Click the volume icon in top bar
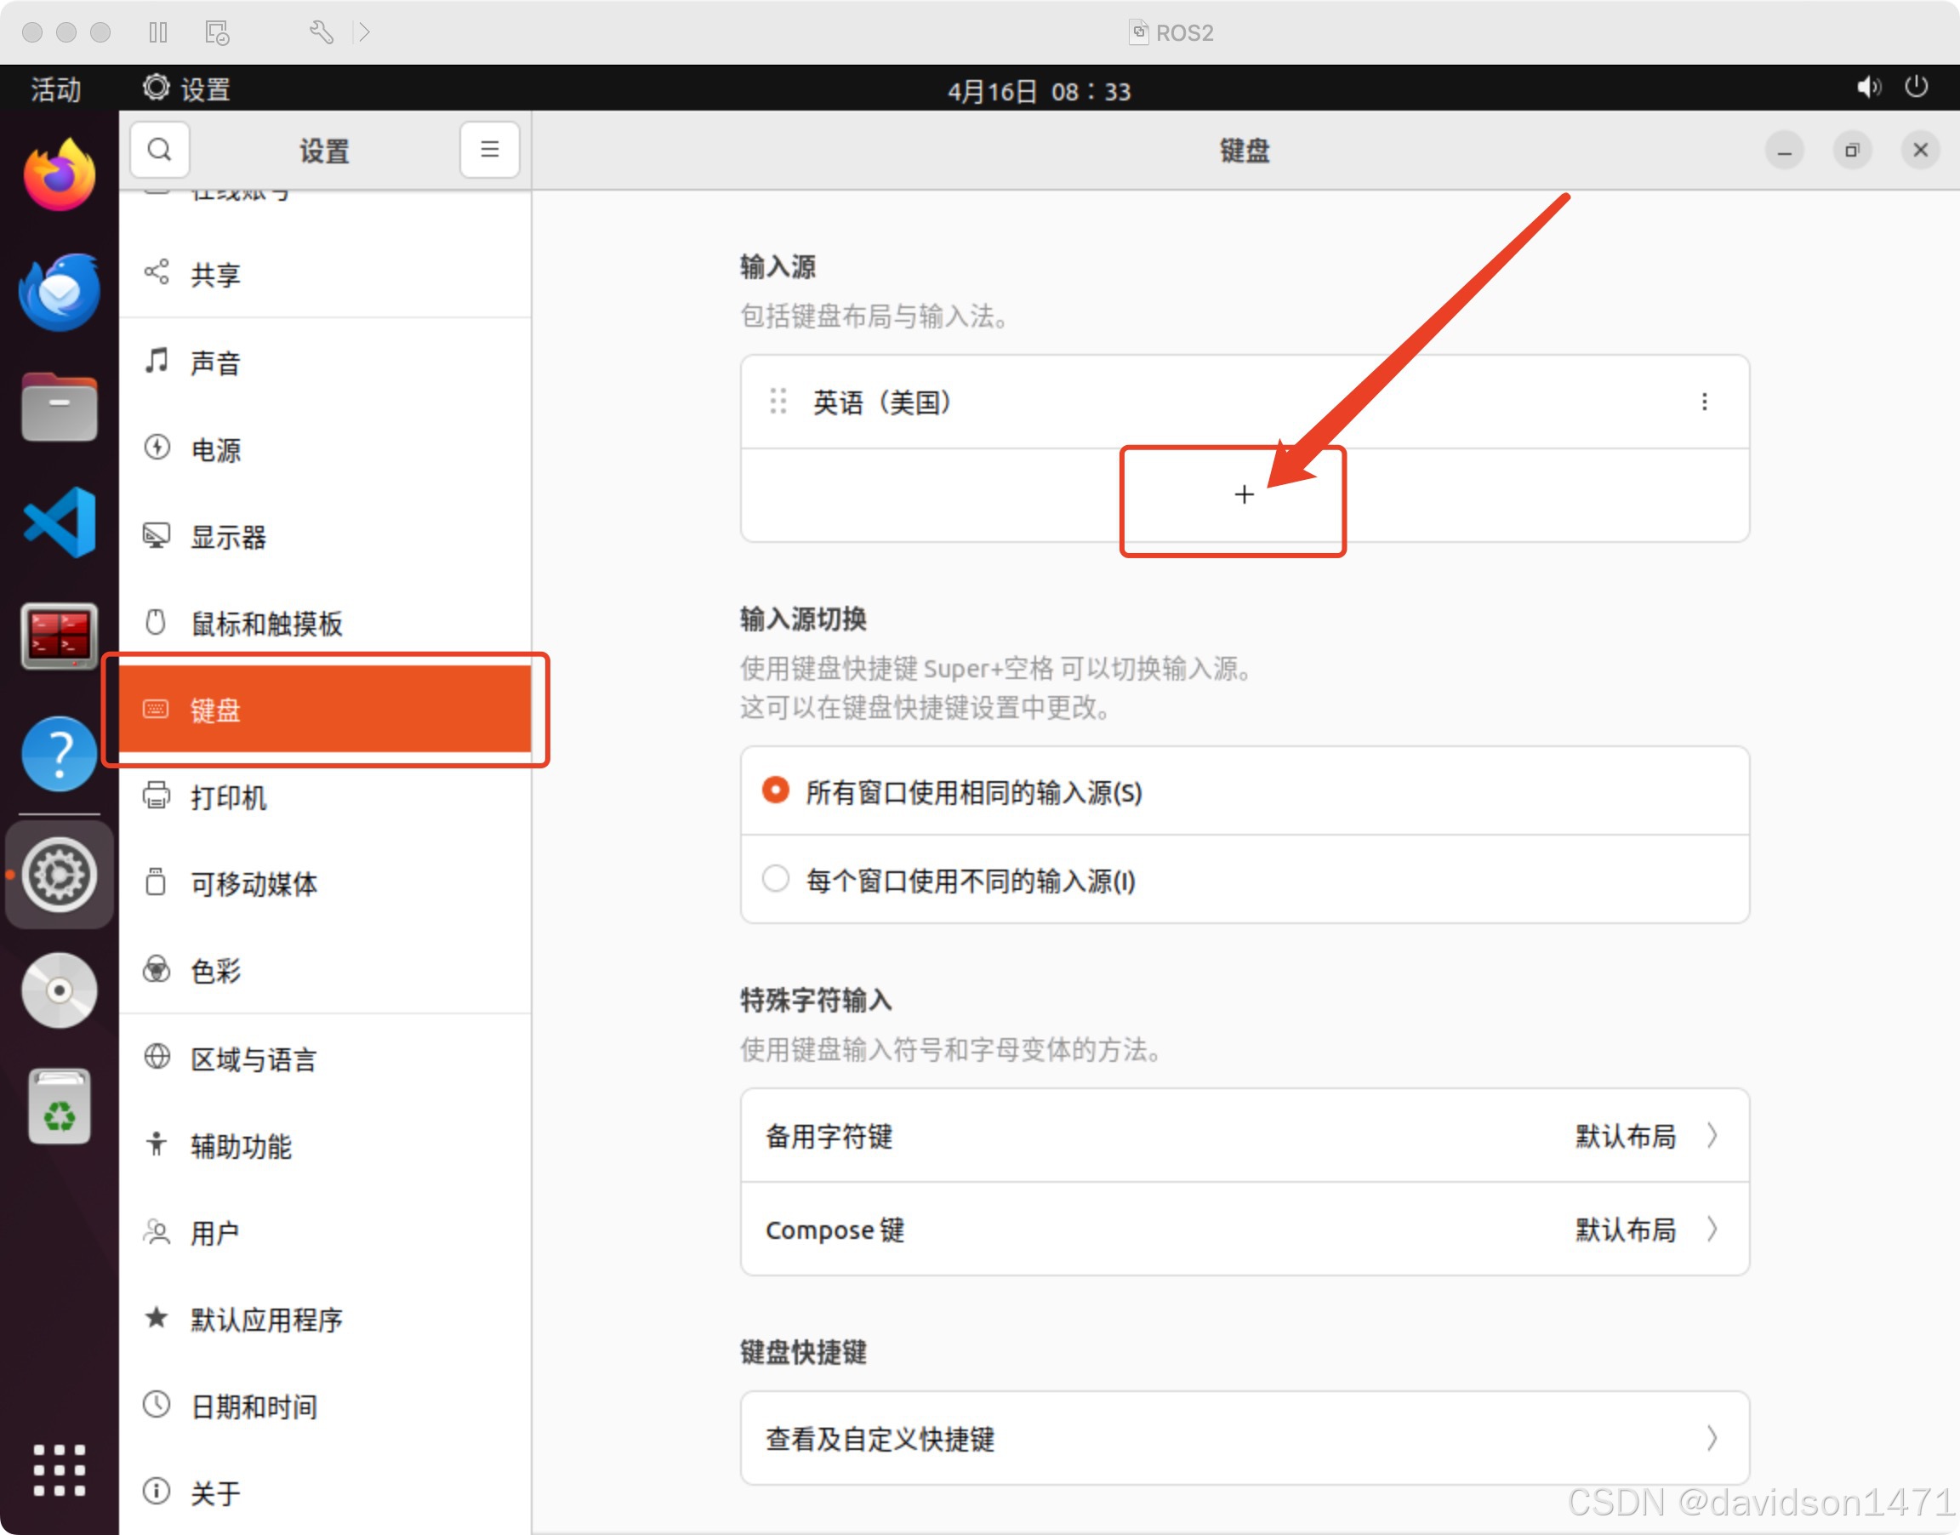This screenshot has width=1960, height=1535. [x=1868, y=88]
